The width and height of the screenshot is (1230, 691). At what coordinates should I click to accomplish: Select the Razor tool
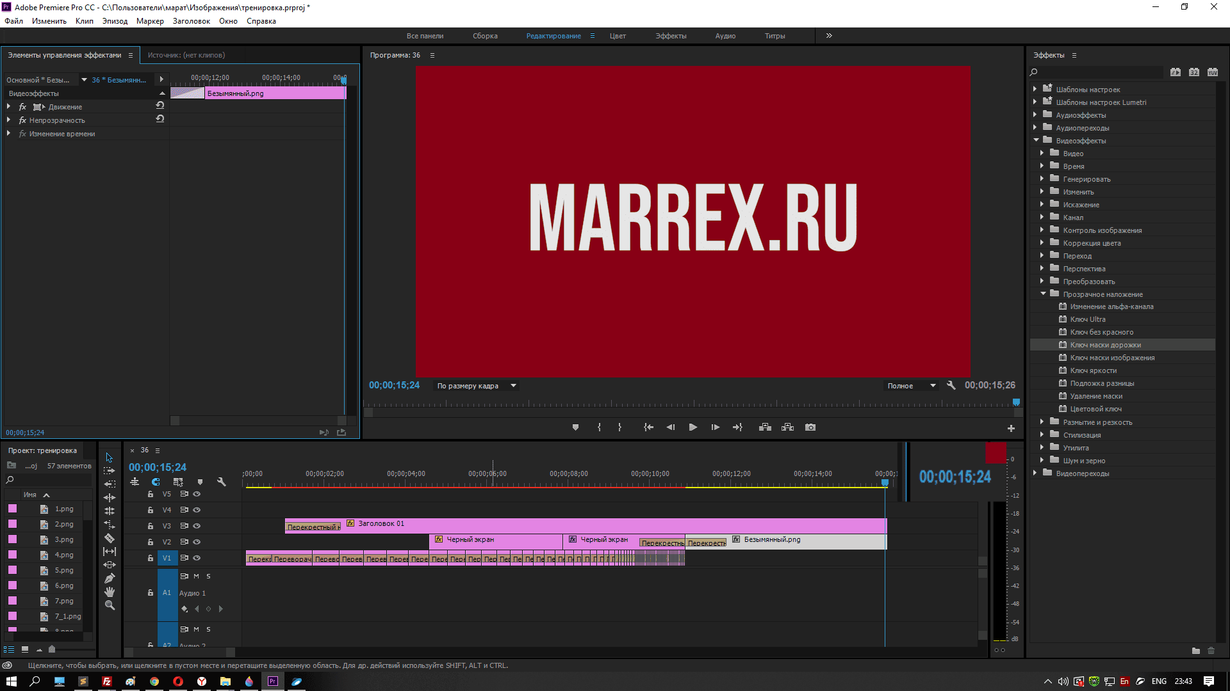click(110, 538)
